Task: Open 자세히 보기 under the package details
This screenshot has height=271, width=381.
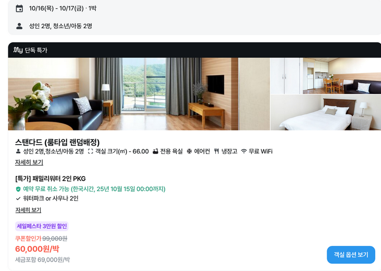Action: 28,210
